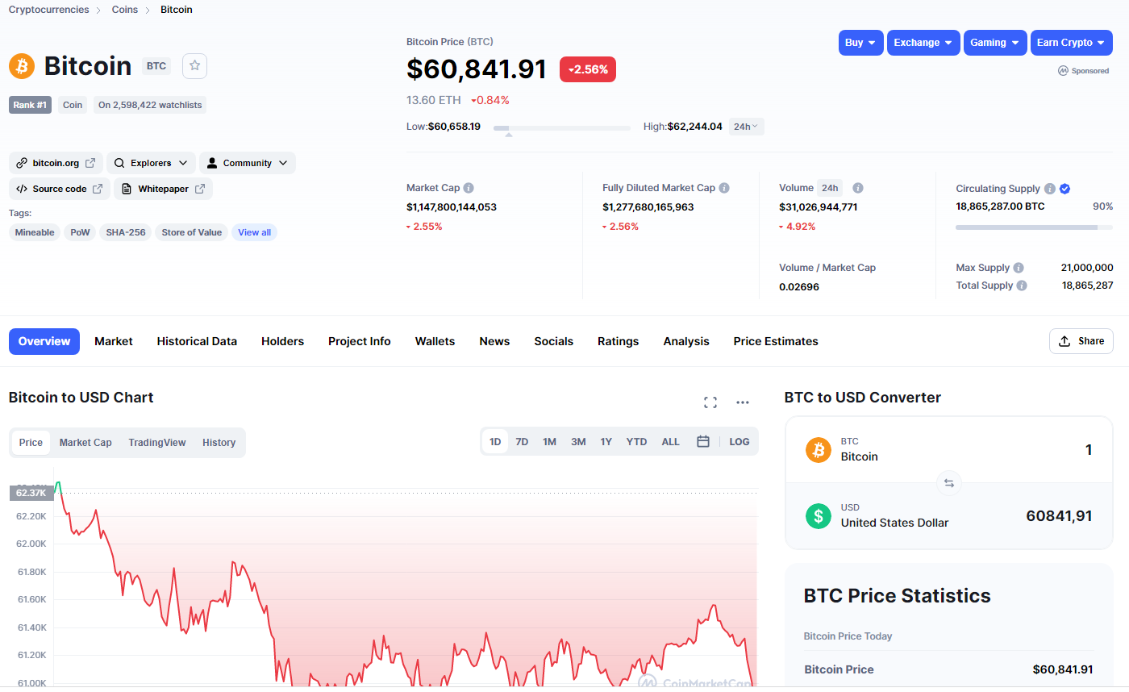The height and width of the screenshot is (692, 1129).
Task: Set chart range to 1D
Action: 495,442
